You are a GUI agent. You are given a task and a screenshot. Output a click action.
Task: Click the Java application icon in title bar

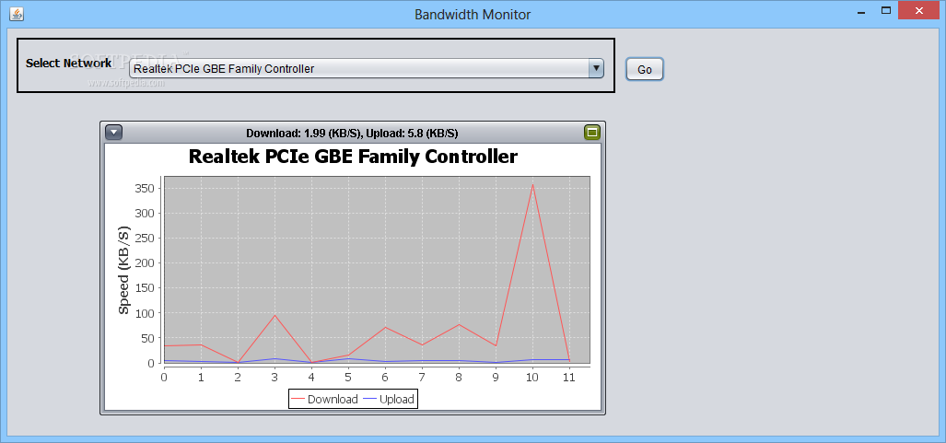[17, 13]
